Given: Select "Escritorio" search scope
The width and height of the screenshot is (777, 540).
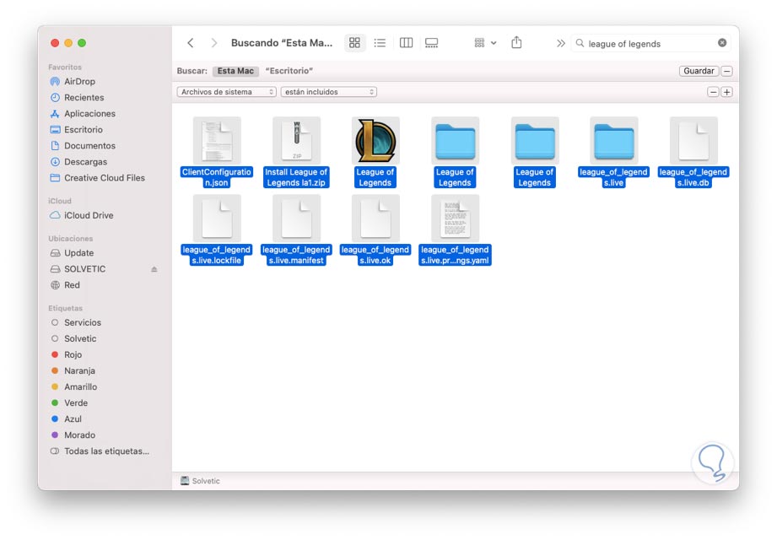Looking at the screenshot, I should pos(289,71).
